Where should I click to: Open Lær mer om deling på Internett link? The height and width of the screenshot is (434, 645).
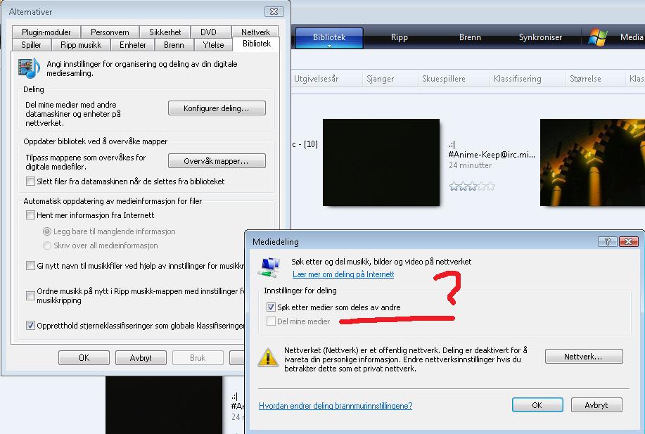(x=343, y=274)
